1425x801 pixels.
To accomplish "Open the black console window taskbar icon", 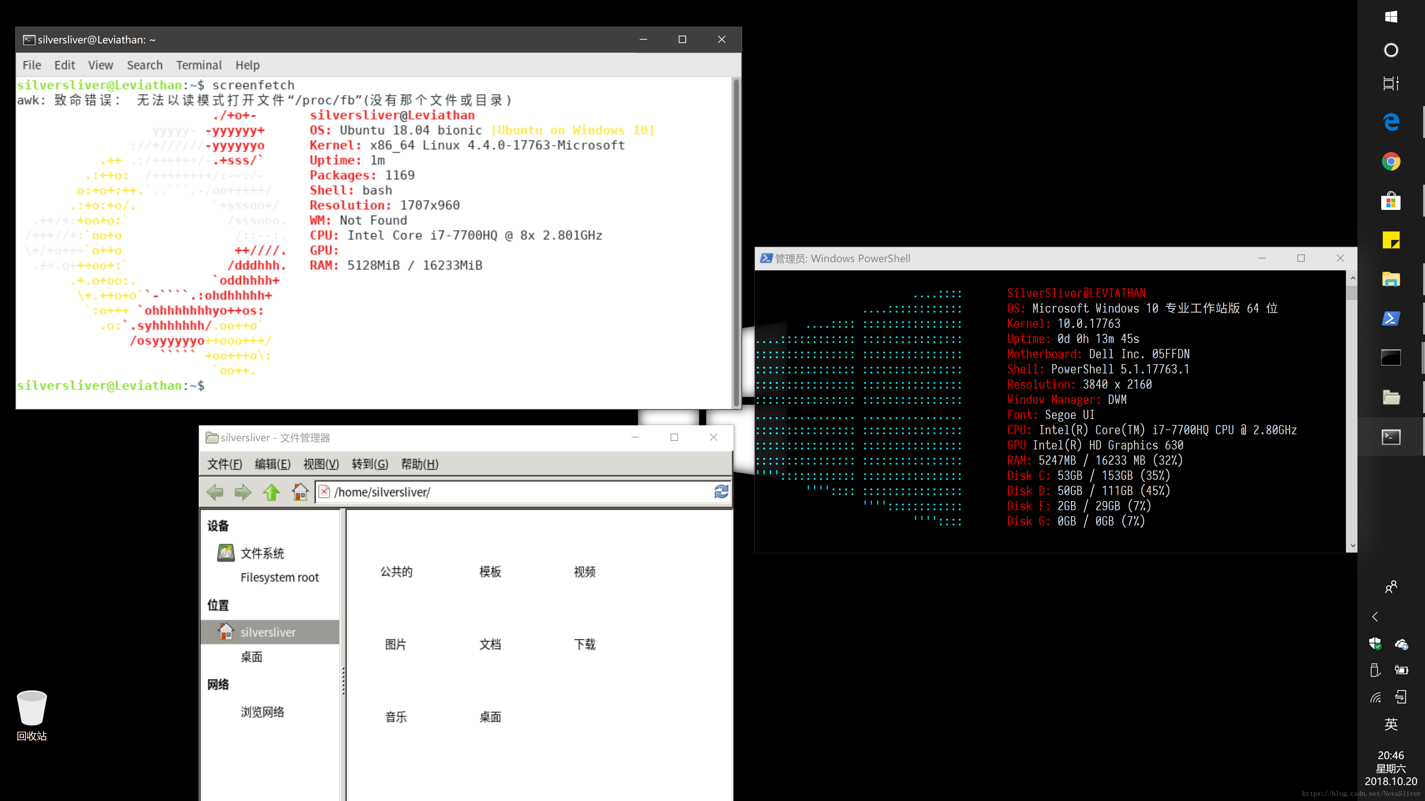I will [x=1391, y=358].
